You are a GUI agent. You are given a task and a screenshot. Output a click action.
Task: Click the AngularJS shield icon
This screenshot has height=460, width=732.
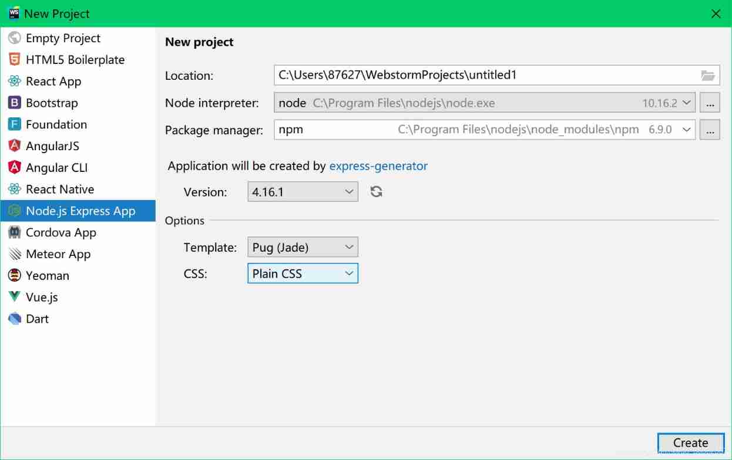(x=15, y=146)
